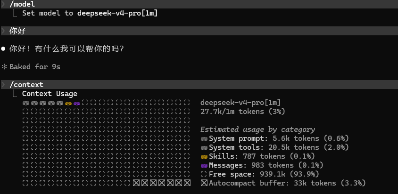
Task: Select the 'System tools: 20.5k tokens' row
Action: (274, 147)
